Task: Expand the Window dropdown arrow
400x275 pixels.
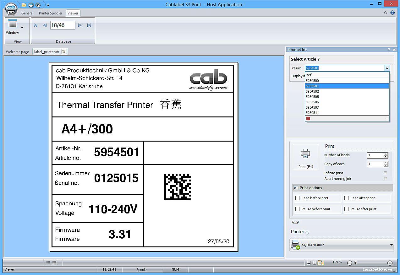Action: tap(22, 28)
